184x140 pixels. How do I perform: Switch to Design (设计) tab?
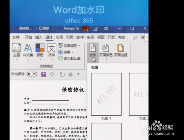tap(49, 37)
